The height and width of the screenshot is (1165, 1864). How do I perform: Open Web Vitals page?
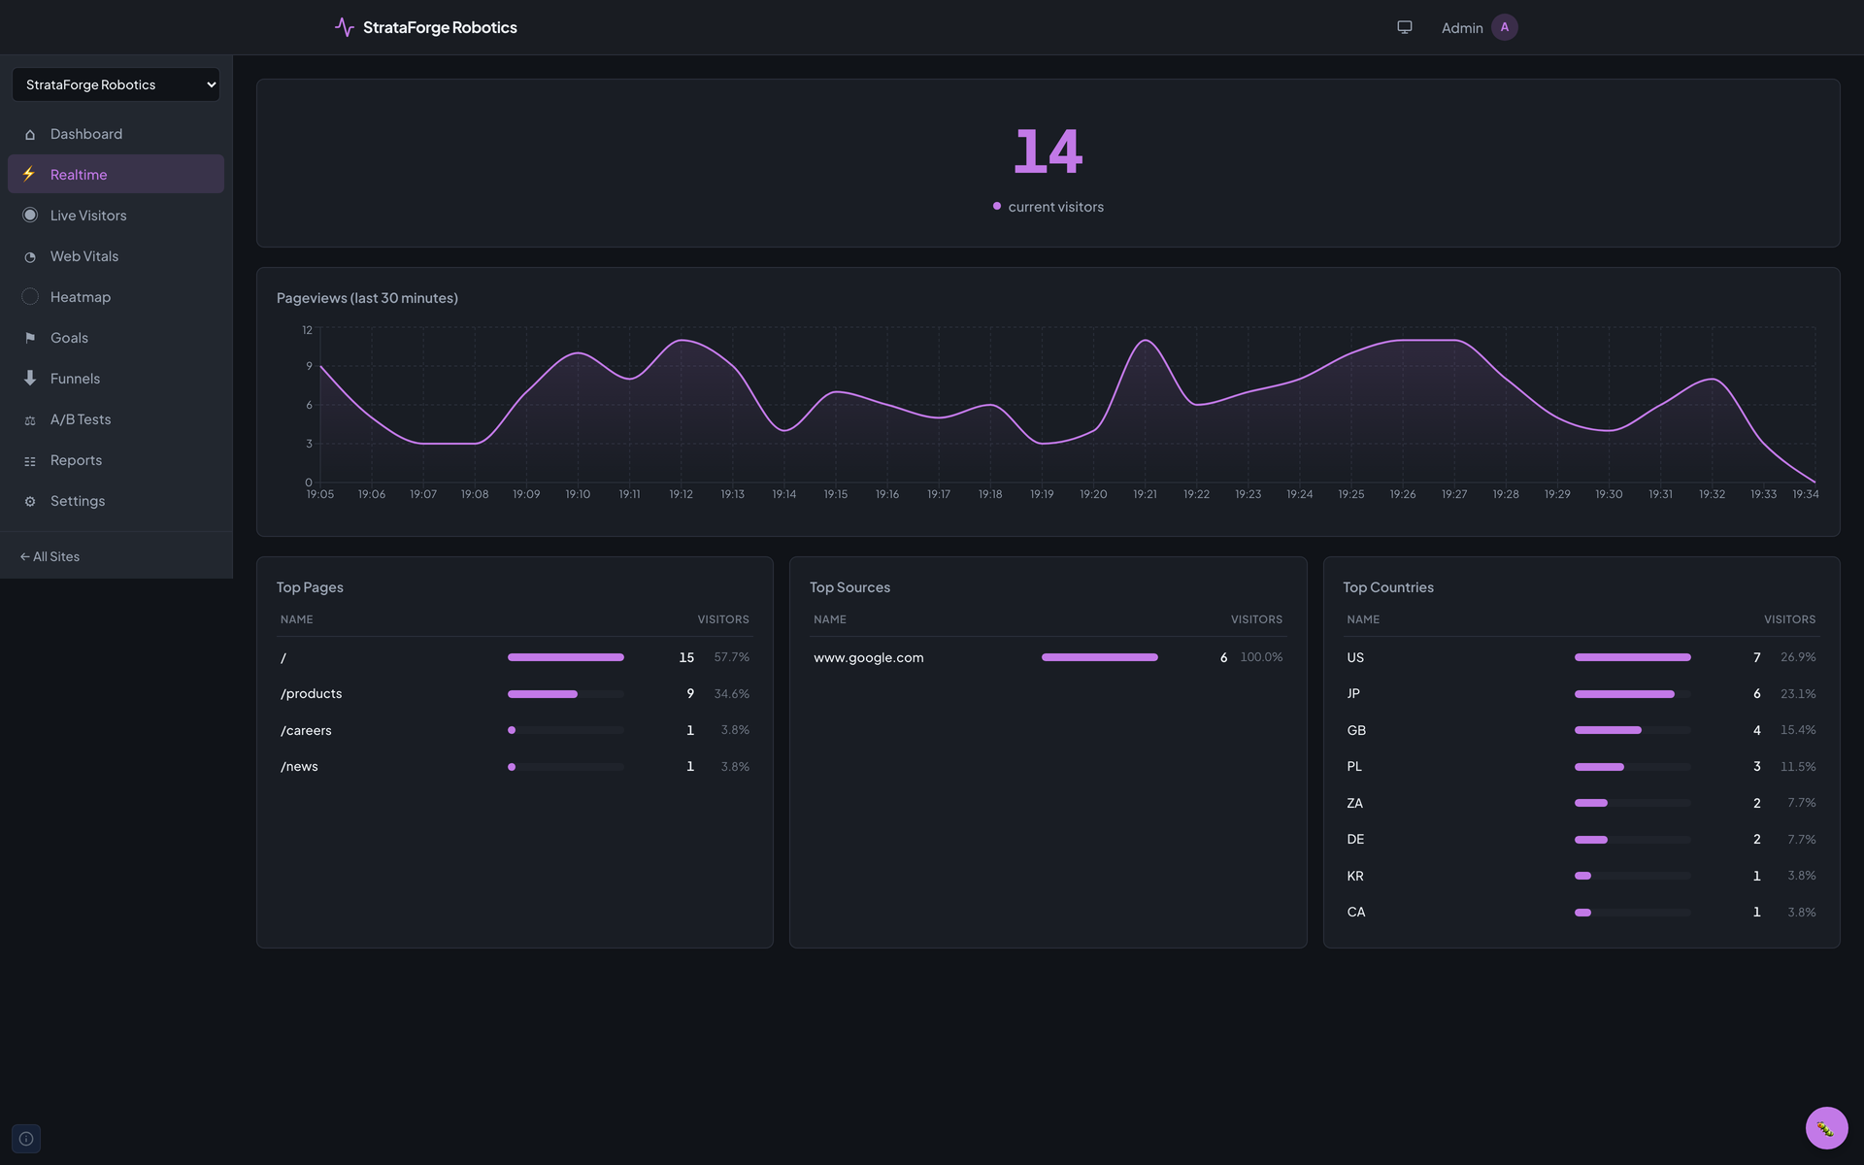[x=116, y=256]
